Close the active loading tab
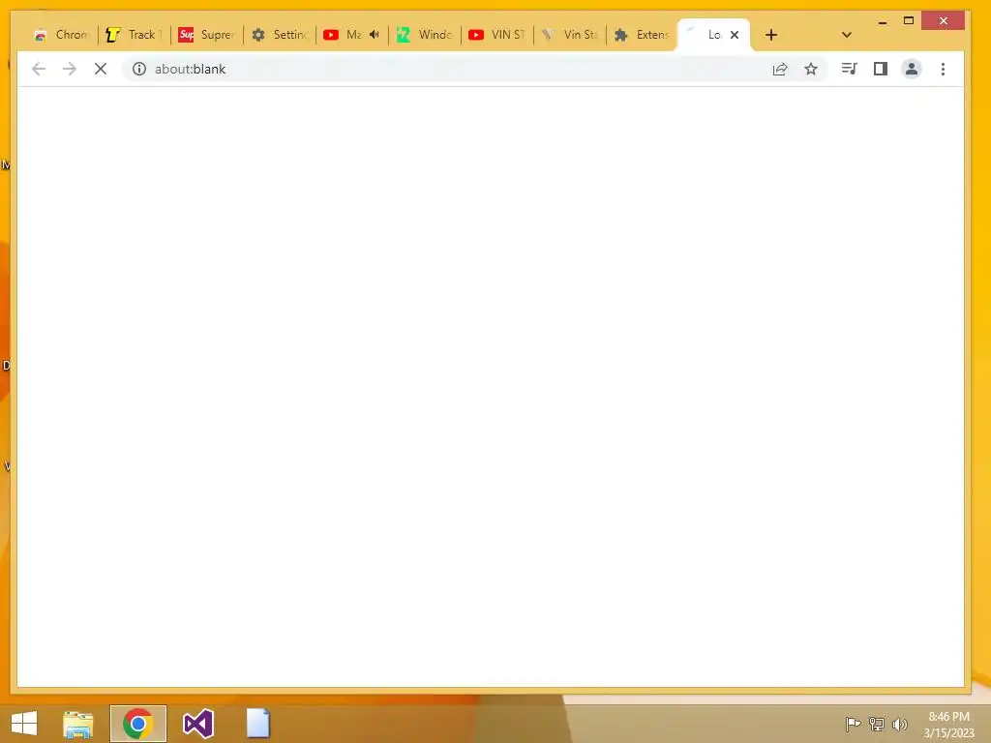991x743 pixels. pos(735,35)
